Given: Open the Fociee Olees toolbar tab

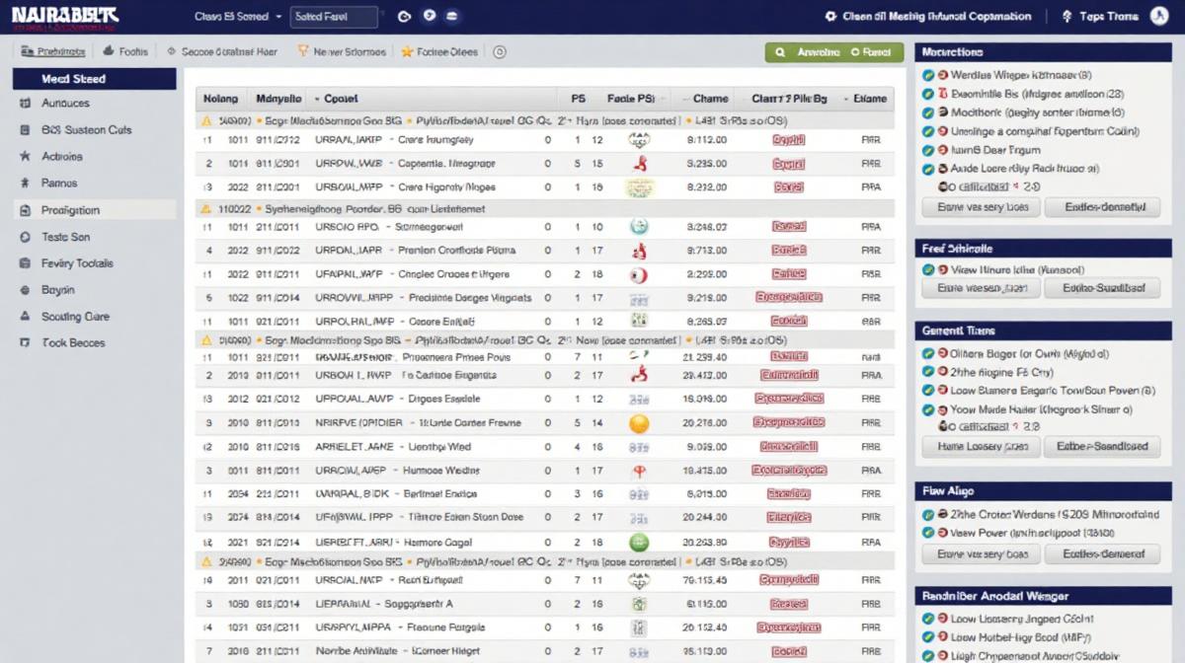Looking at the screenshot, I should [x=439, y=51].
